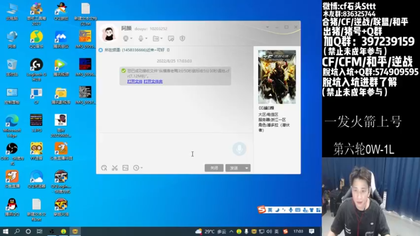
Task: Click Logitech G HUB desktop icon
Action: click(36, 70)
